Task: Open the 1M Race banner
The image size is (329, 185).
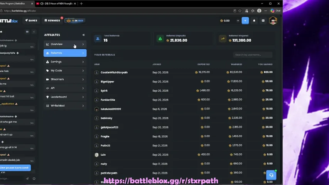Action: (x=75, y=20)
